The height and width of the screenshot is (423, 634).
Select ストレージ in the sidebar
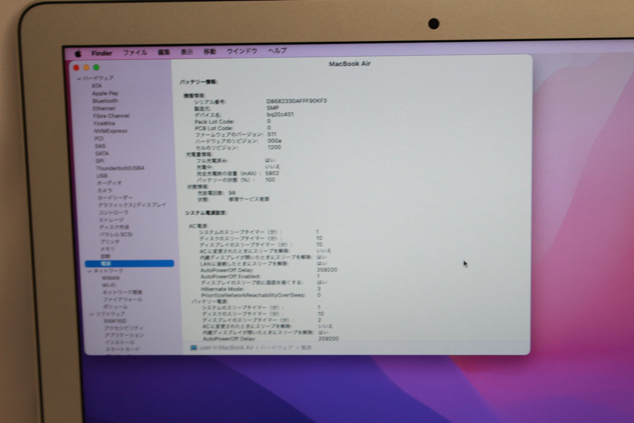(x=111, y=220)
